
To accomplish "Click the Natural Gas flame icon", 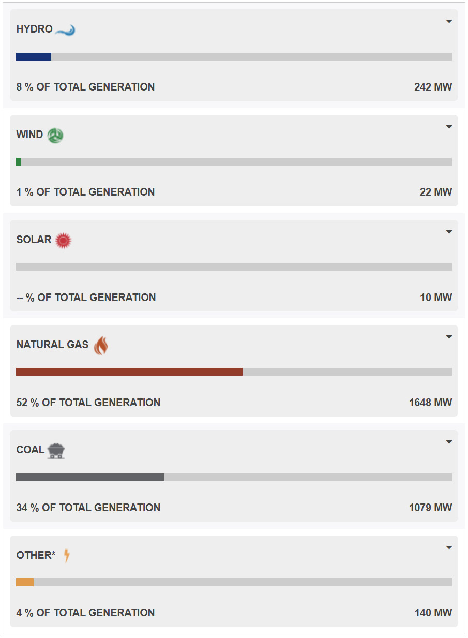I will coord(101,345).
